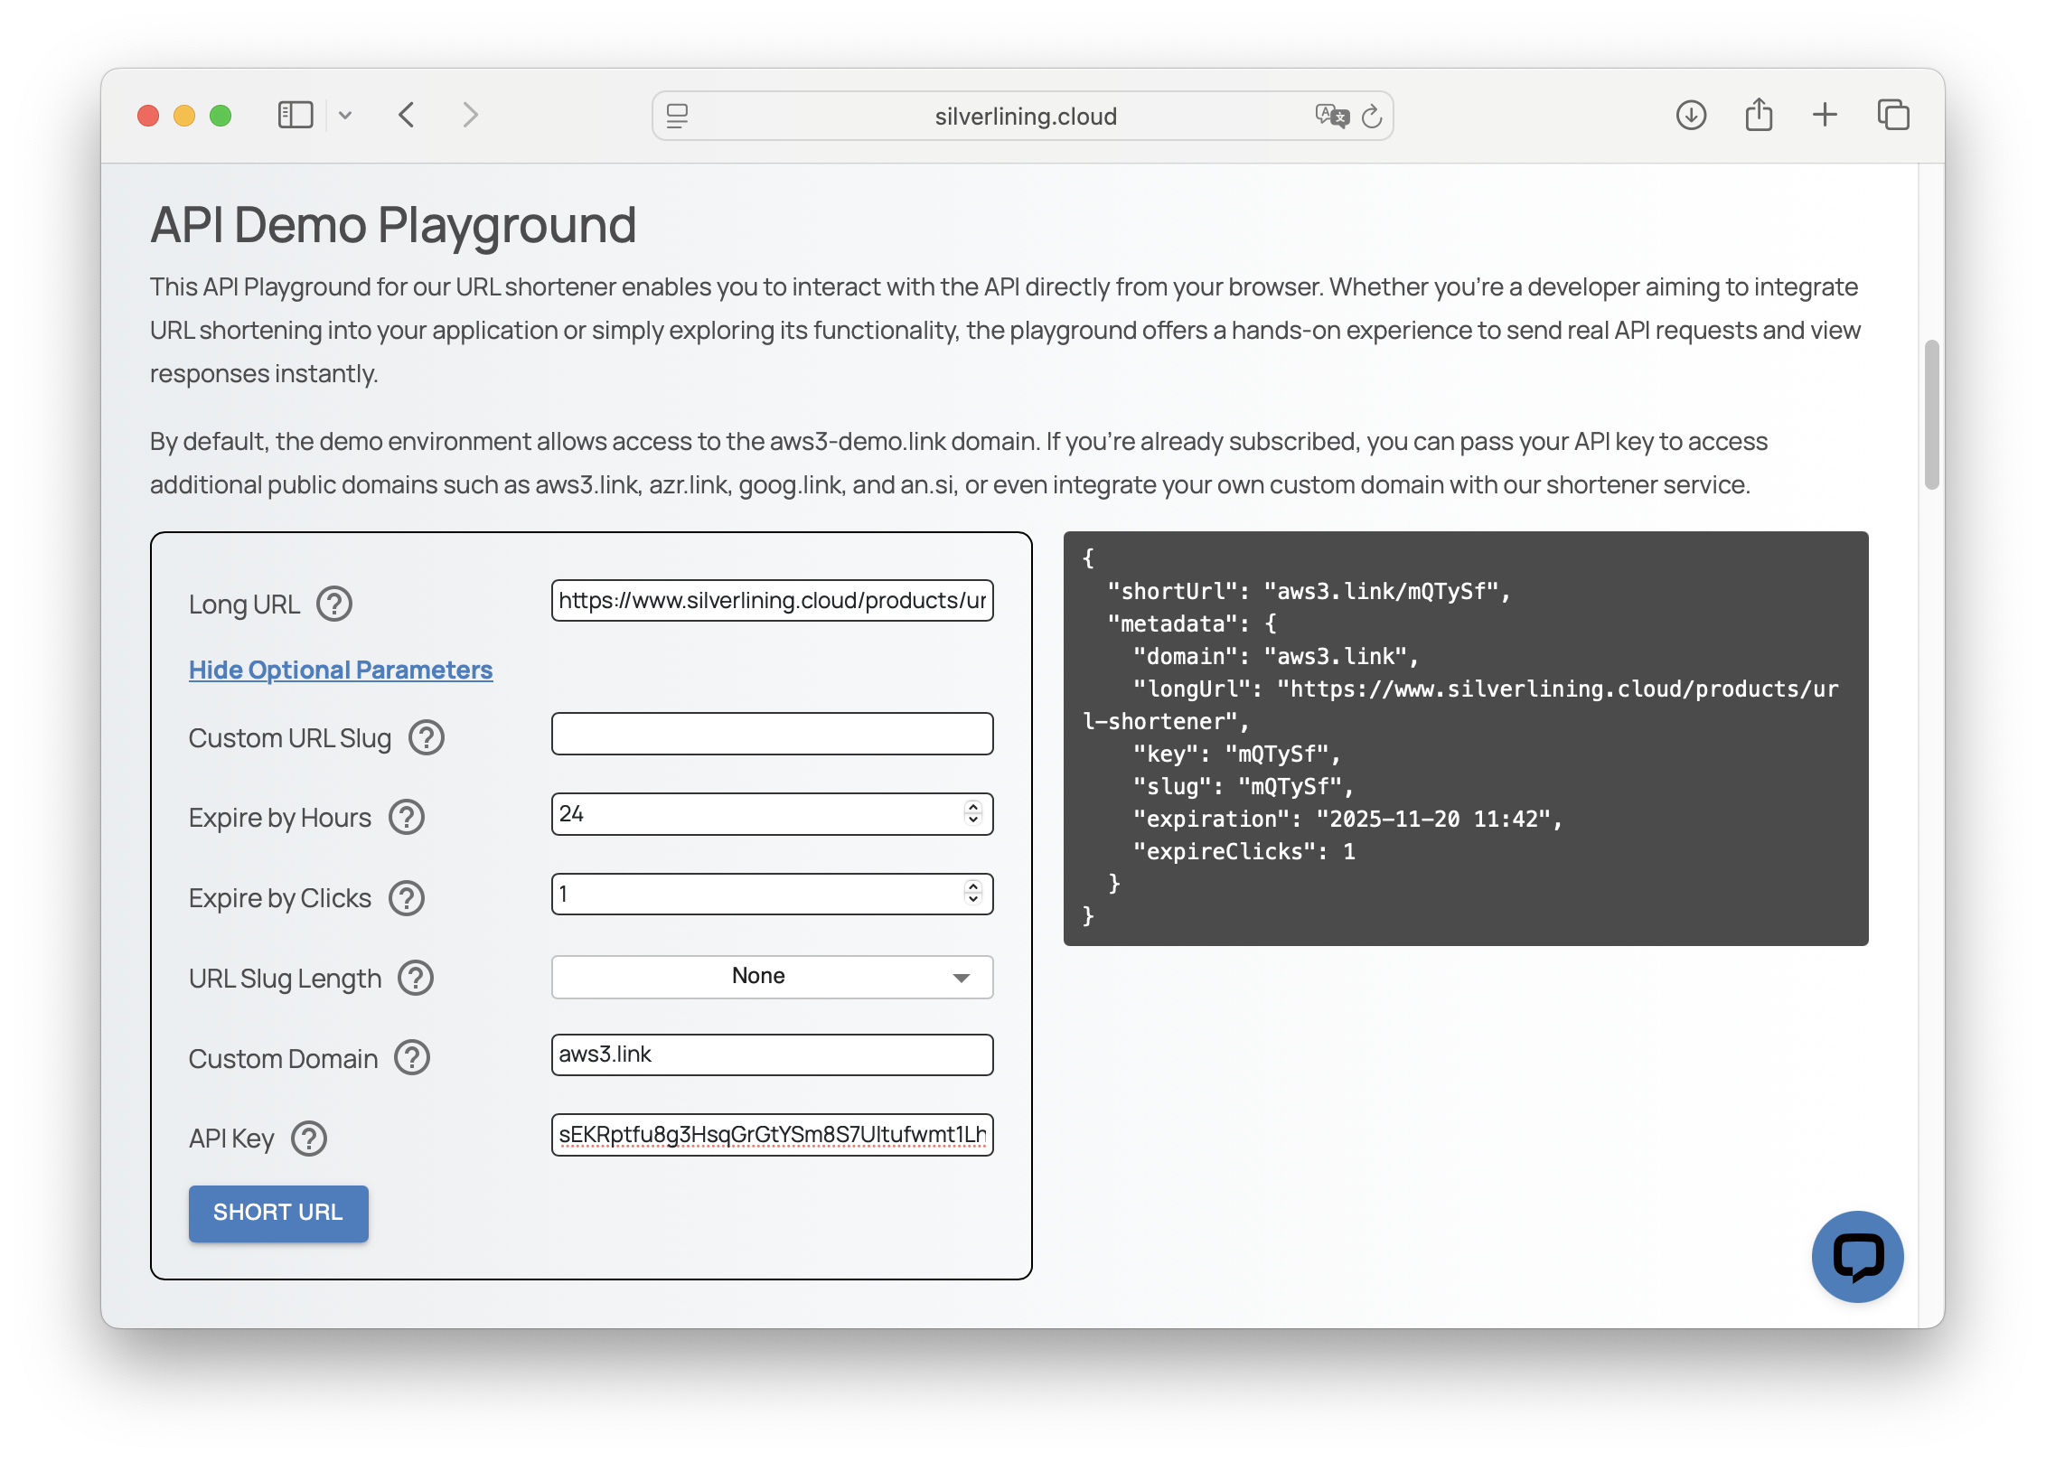Toggle the Safari sidebar
The width and height of the screenshot is (2046, 1462).
pyautogui.click(x=296, y=115)
